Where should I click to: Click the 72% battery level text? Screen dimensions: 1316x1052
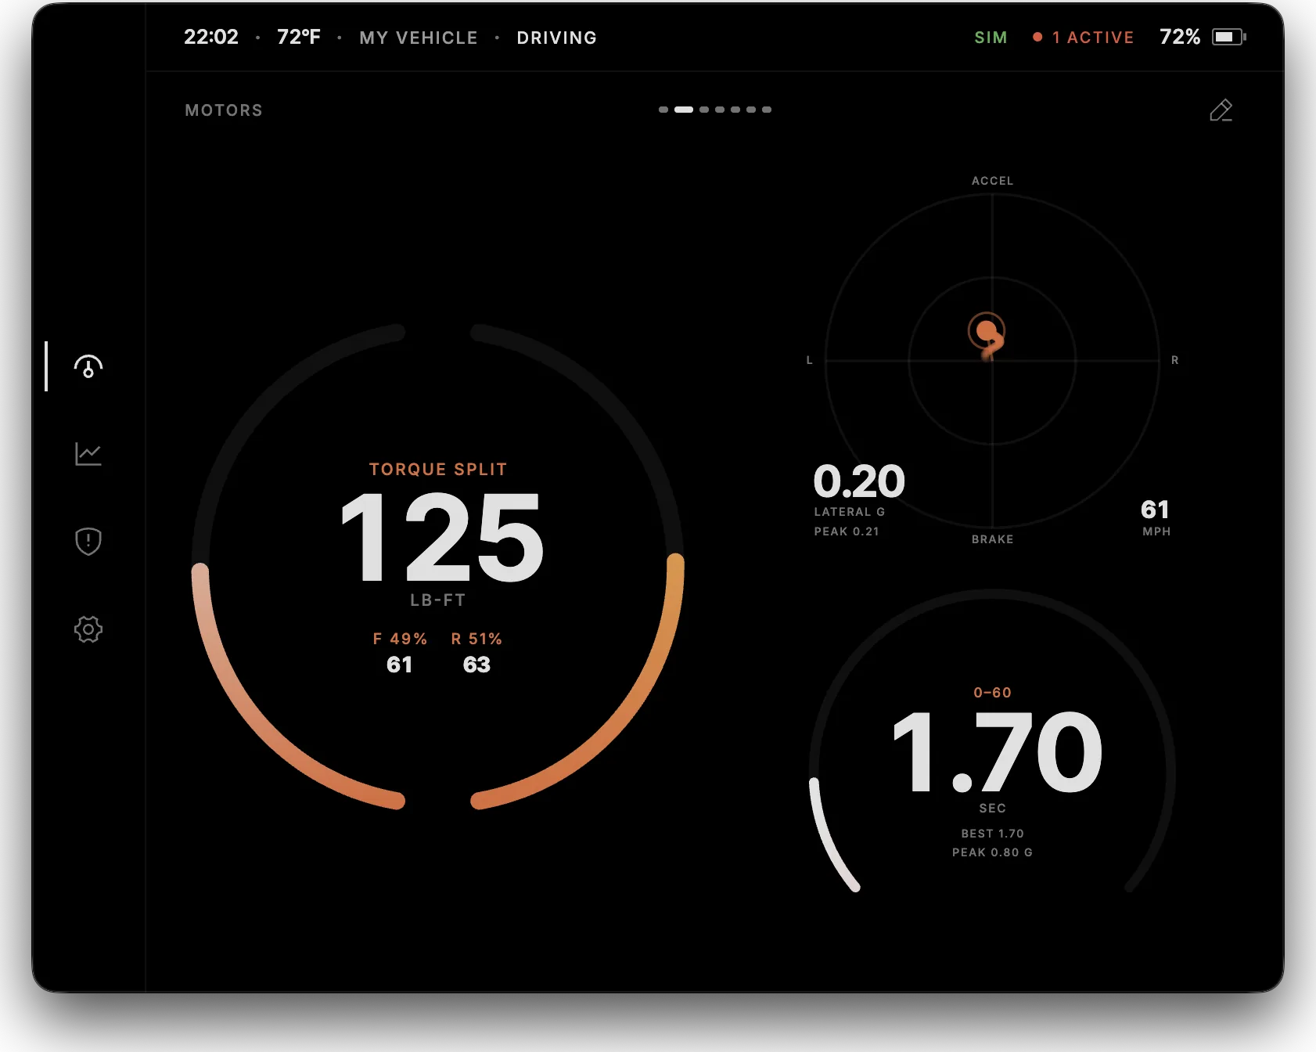[1180, 37]
